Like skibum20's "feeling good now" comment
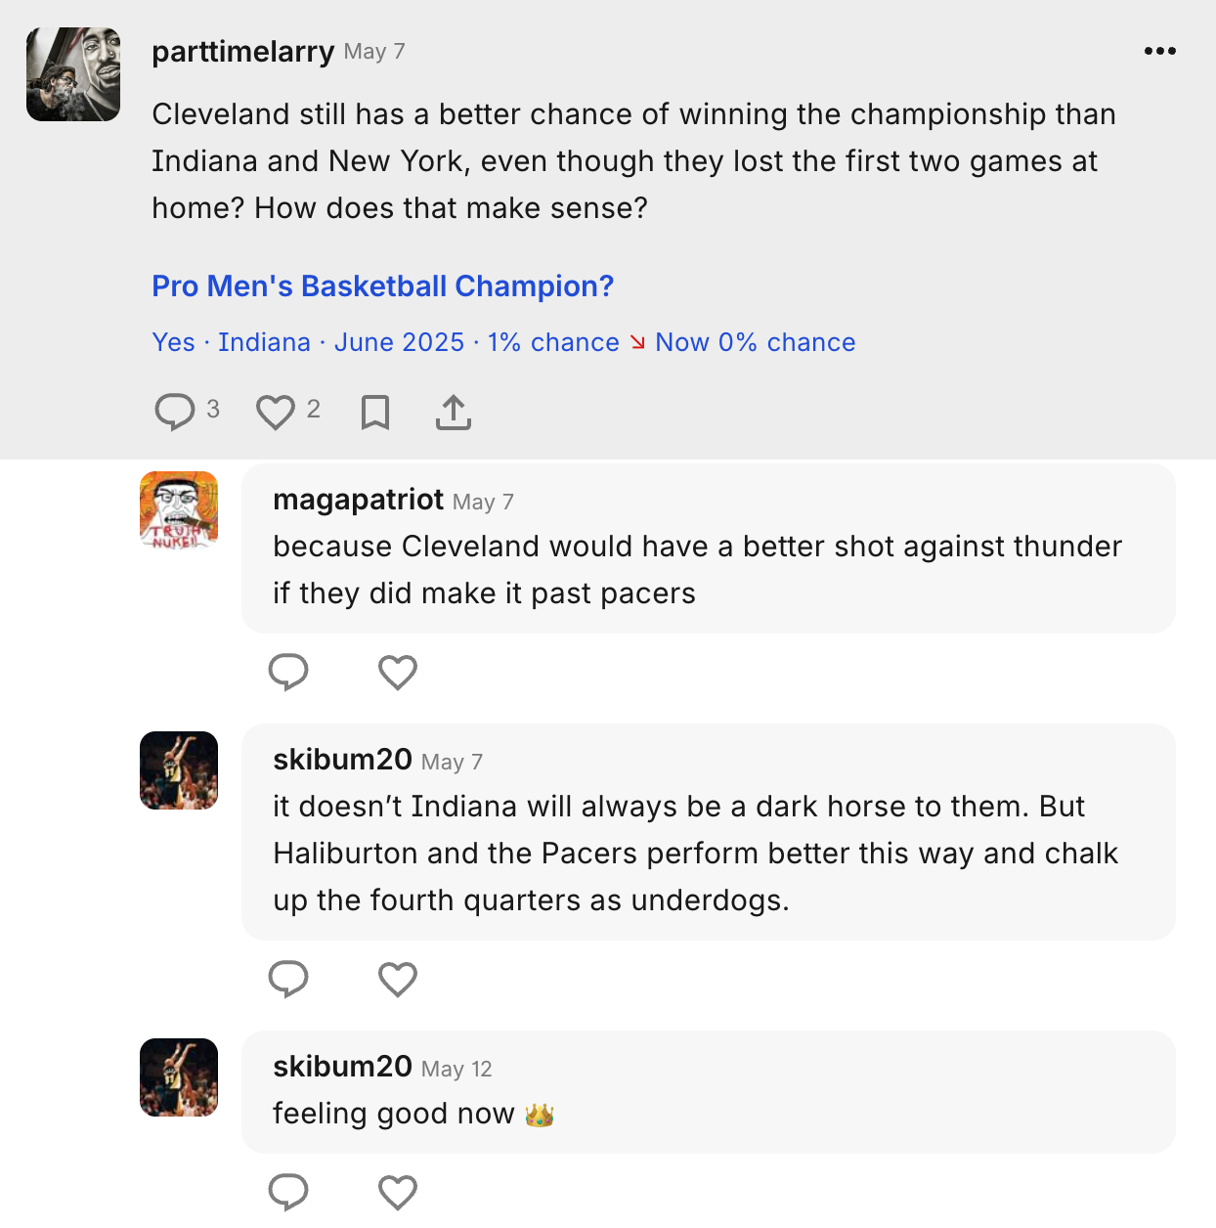The image size is (1216, 1228). (x=398, y=1192)
